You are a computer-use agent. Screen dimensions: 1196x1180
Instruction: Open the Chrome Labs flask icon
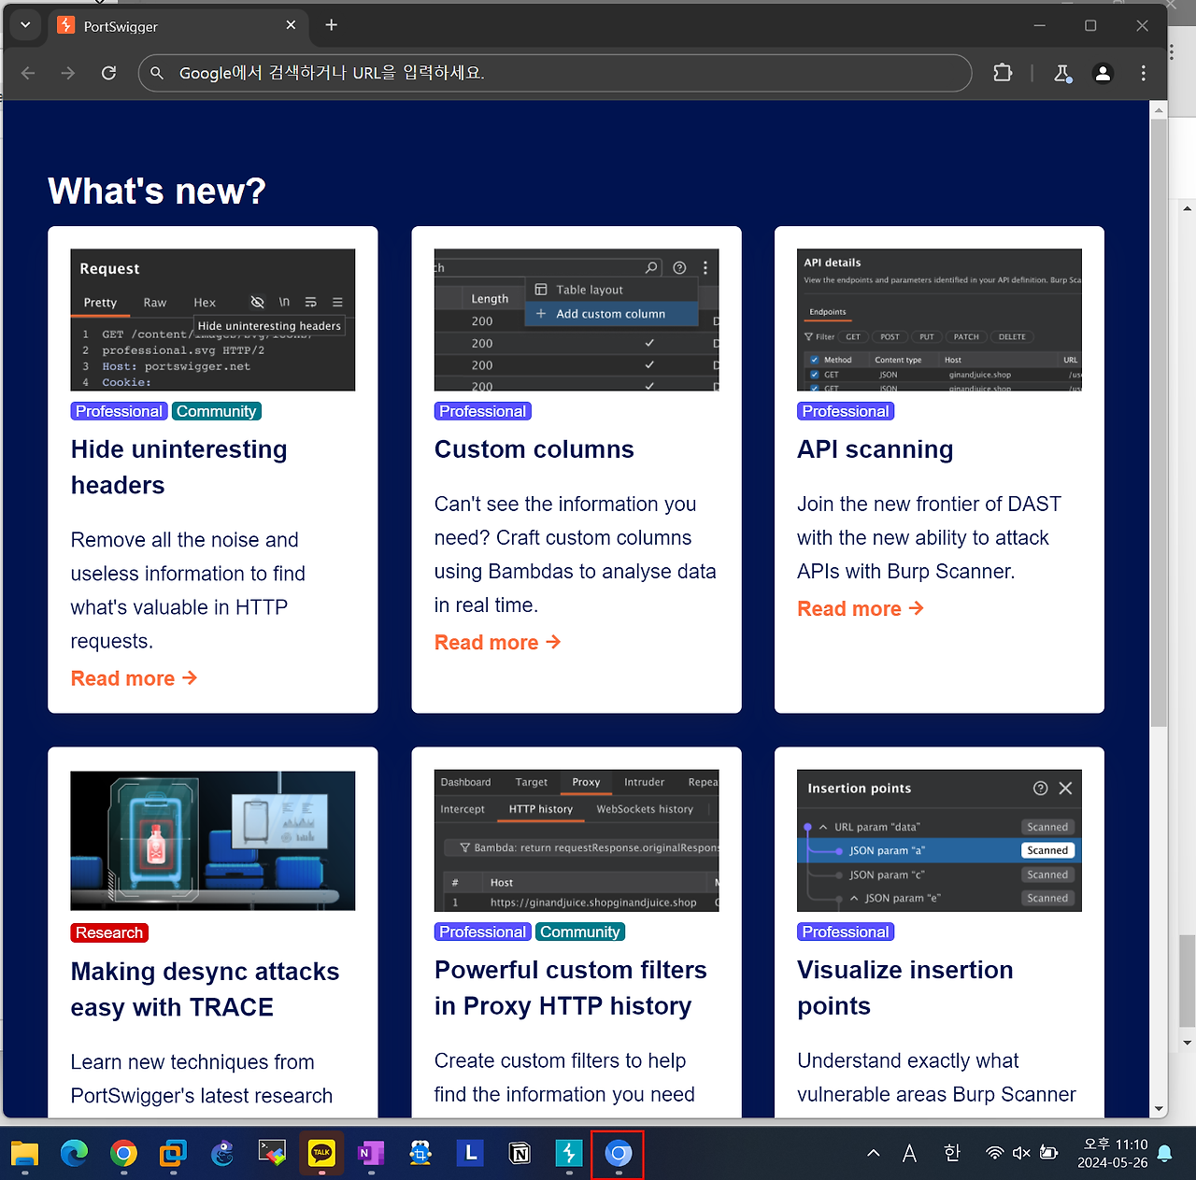tap(1062, 73)
